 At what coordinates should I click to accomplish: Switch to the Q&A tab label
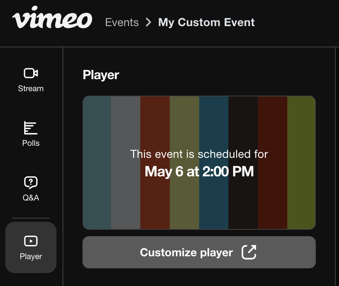(31, 198)
